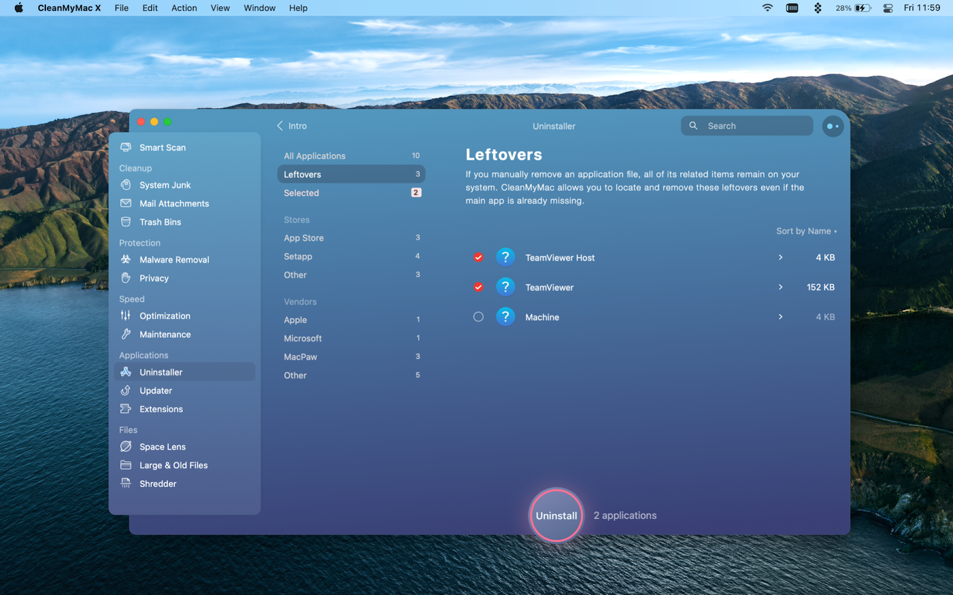Screen dimensions: 953x595
Task: Uncheck the TeamViewer Host checkbox
Action: click(x=478, y=257)
